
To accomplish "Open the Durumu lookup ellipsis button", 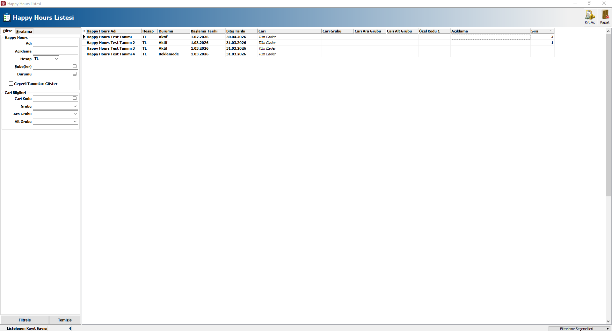I will (x=75, y=74).
